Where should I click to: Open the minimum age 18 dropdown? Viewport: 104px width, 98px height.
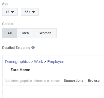point(10,12)
